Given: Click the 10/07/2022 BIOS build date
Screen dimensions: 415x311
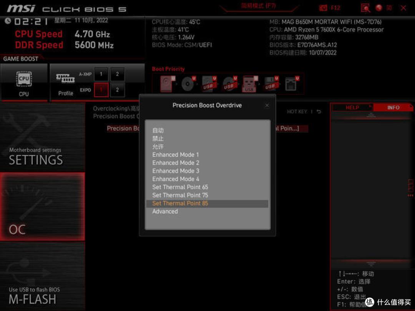Looking at the screenshot, I should pyautogui.click(x=323, y=53).
